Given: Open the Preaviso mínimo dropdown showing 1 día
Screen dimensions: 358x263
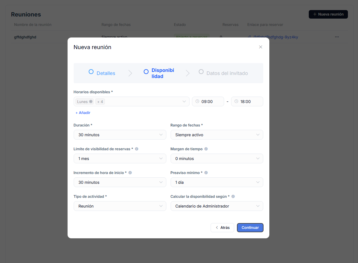Looking at the screenshot, I should tap(217, 182).
